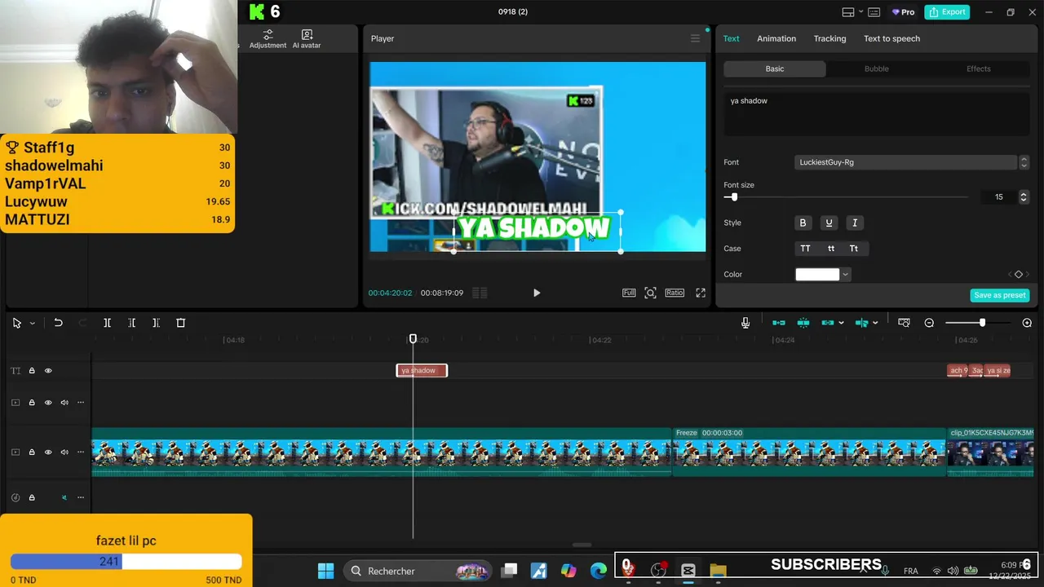Viewport: 1044px width, 587px height.
Task: Open File Explorer from the taskbar
Action: click(718, 571)
